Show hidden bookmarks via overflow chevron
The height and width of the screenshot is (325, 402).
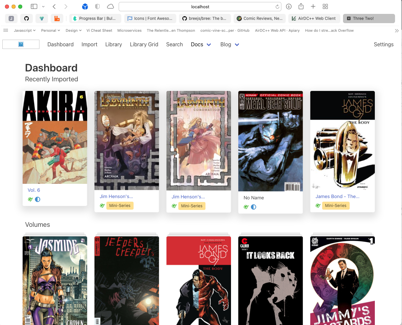click(x=397, y=30)
